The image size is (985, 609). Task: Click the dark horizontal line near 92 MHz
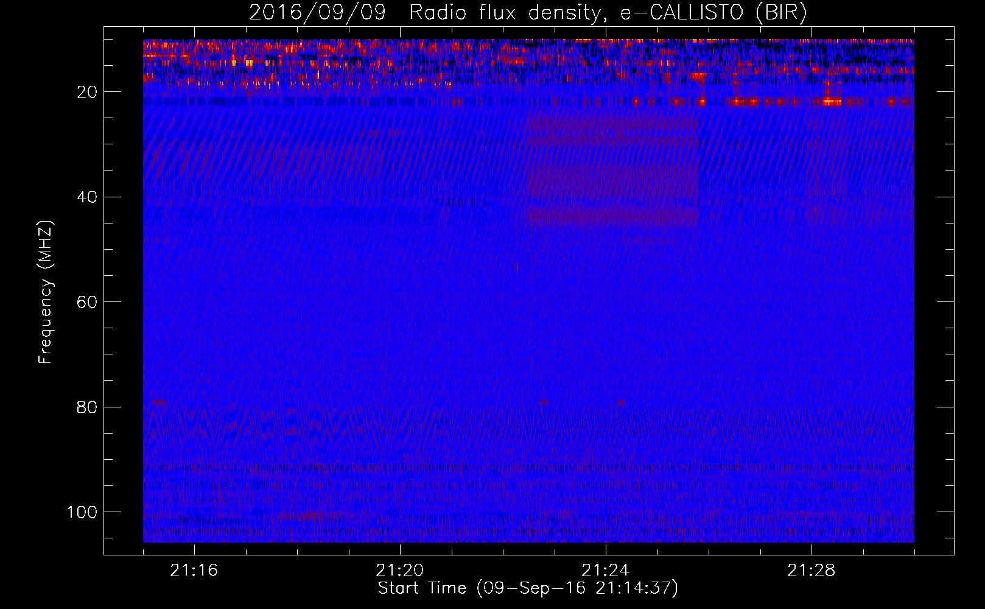(528, 468)
